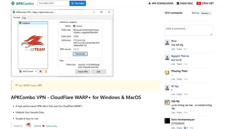The height and width of the screenshot is (129, 229).
Task: Open Gì Vậy's commenter profile
Action: coord(175,86)
